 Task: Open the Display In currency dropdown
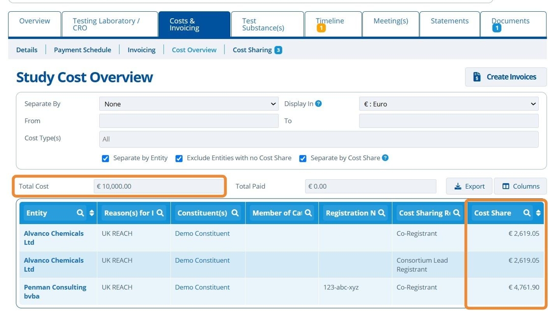coord(449,104)
